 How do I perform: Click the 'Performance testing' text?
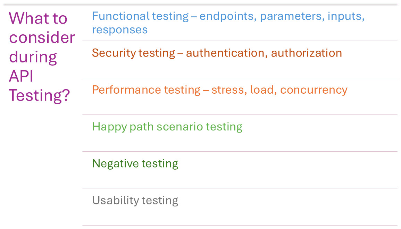click(146, 90)
